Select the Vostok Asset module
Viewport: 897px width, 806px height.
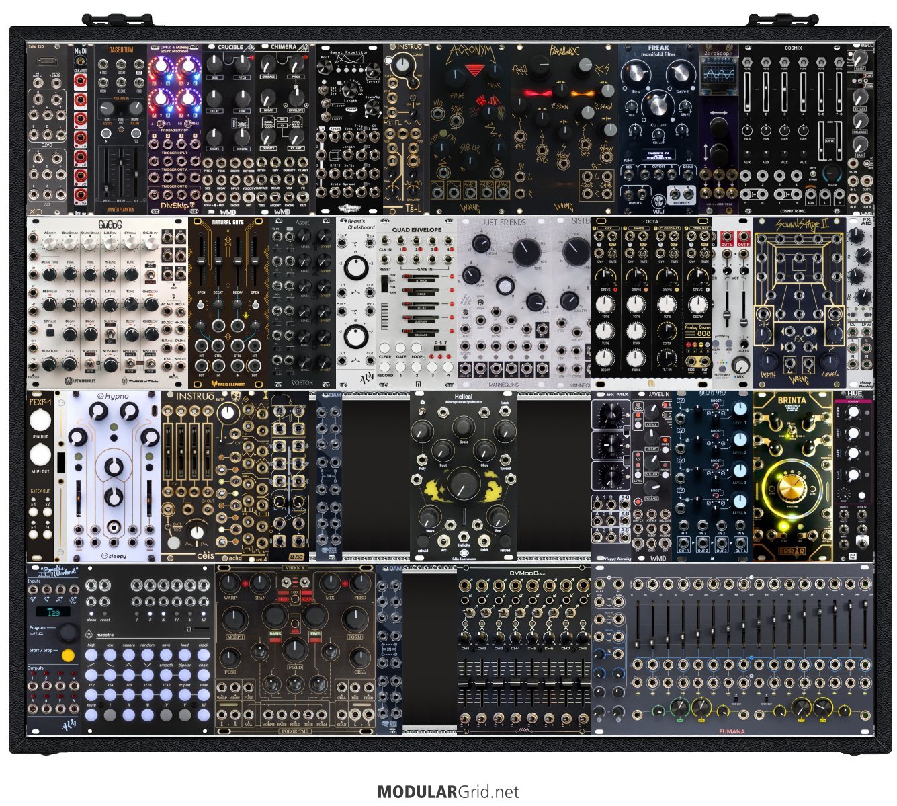coord(302,303)
